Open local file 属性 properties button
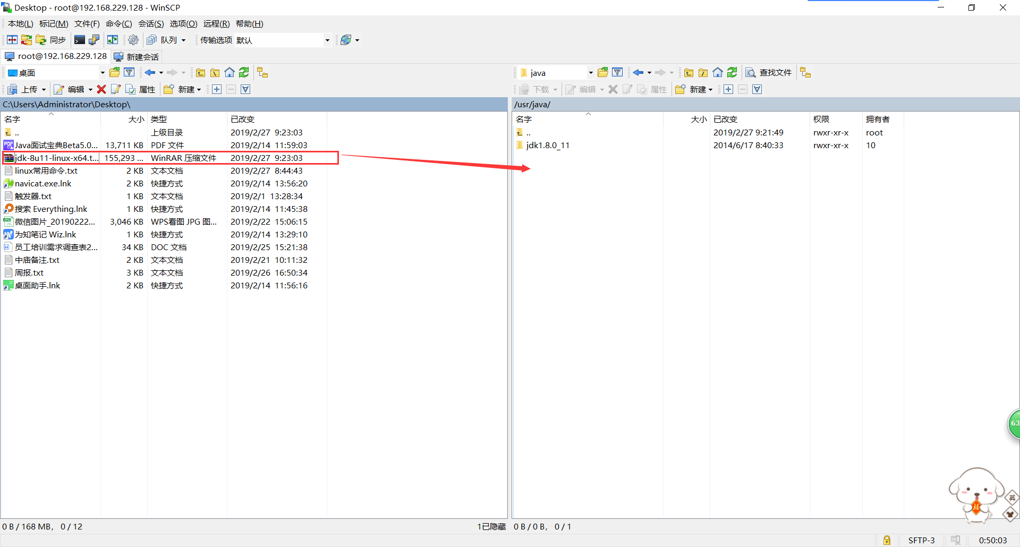Image resolution: width=1020 pixels, height=547 pixels. [x=140, y=89]
